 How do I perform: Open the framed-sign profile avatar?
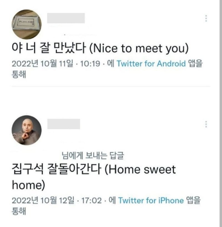pos(27,24)
